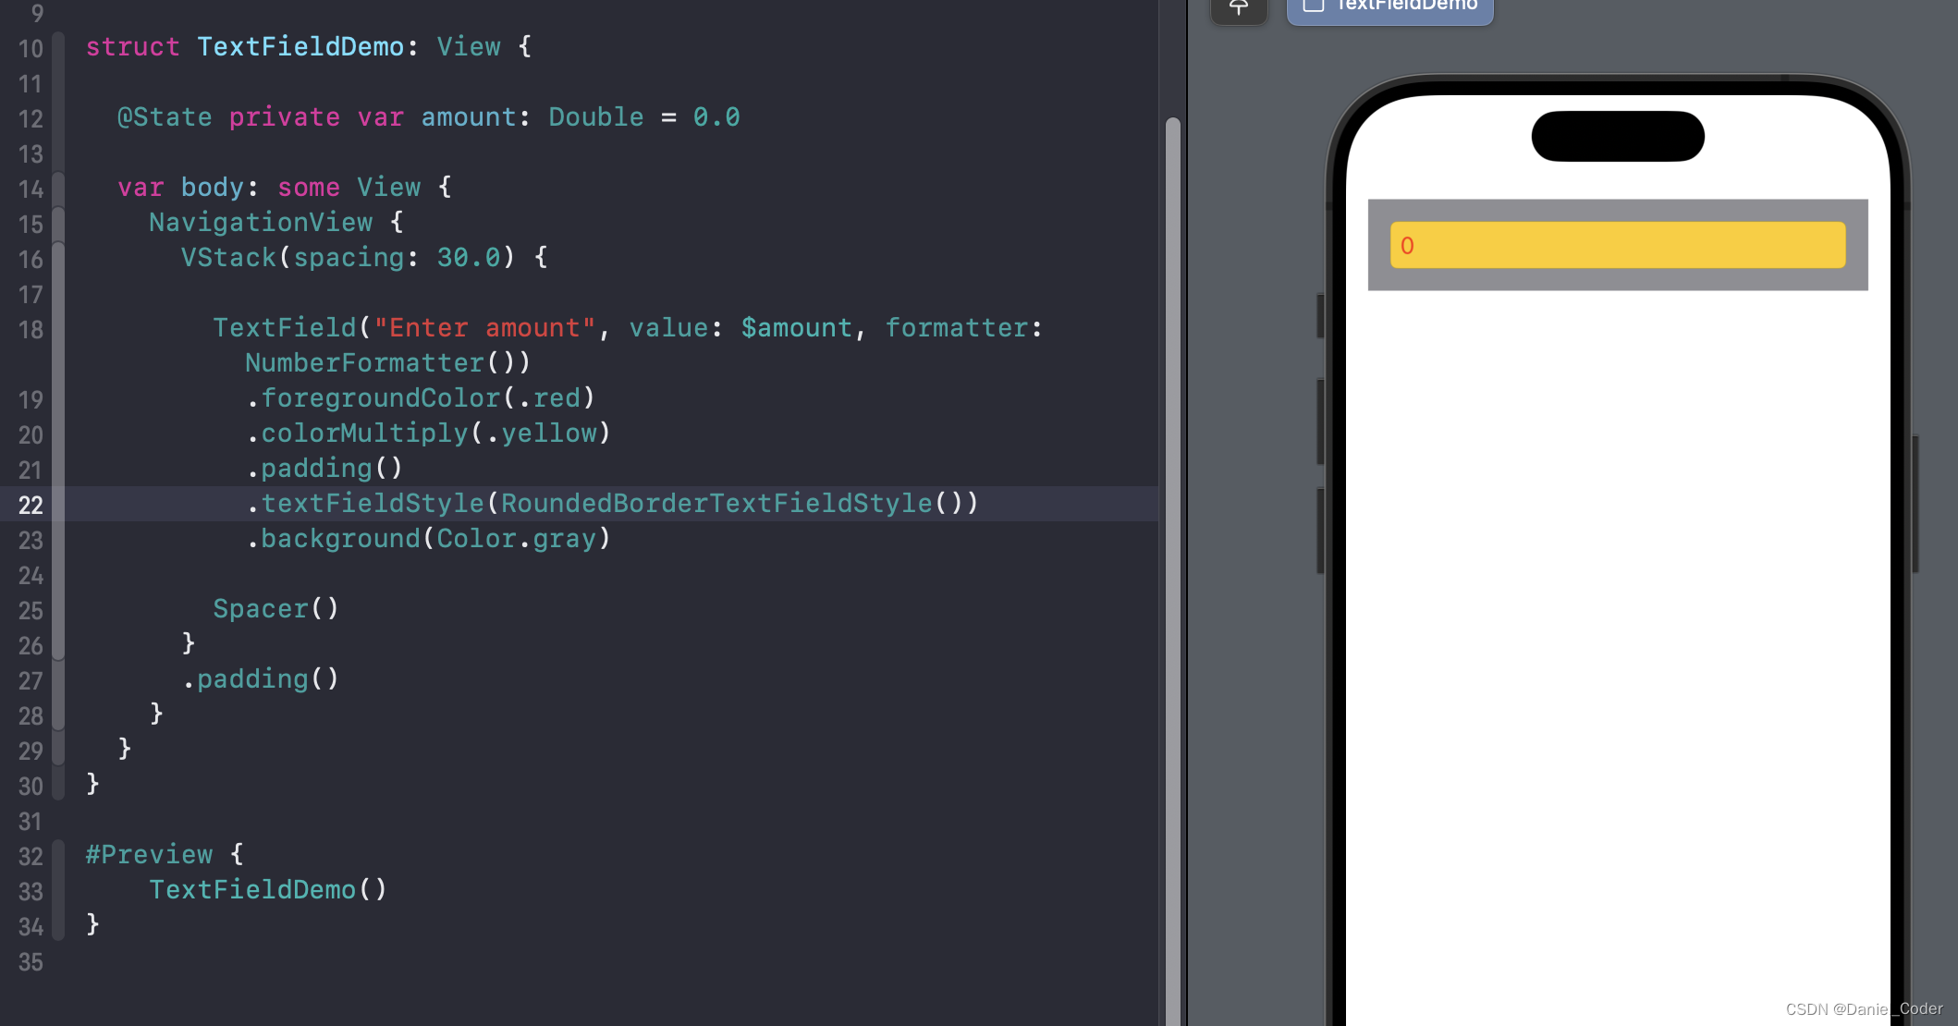Click the pin preview icon
This screenshot has width=1958, height=1026.
(x=1238, y=8)
